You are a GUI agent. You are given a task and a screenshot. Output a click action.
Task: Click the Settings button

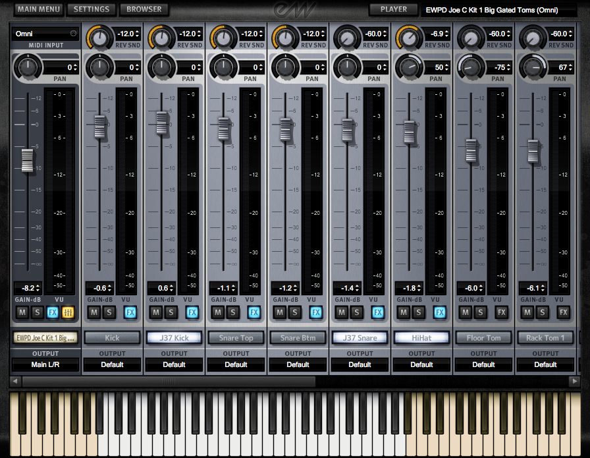(x=92, y=9)
